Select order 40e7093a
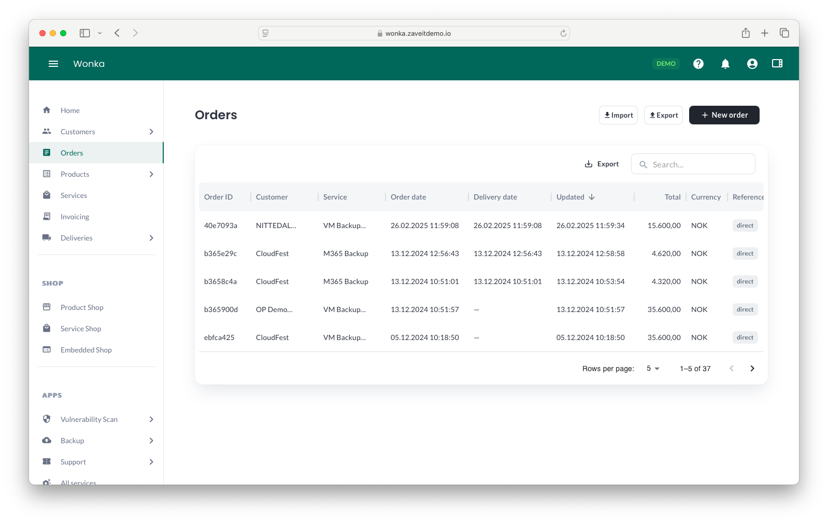The width and height of the screenshot is (828, 523). pos(221,225)
